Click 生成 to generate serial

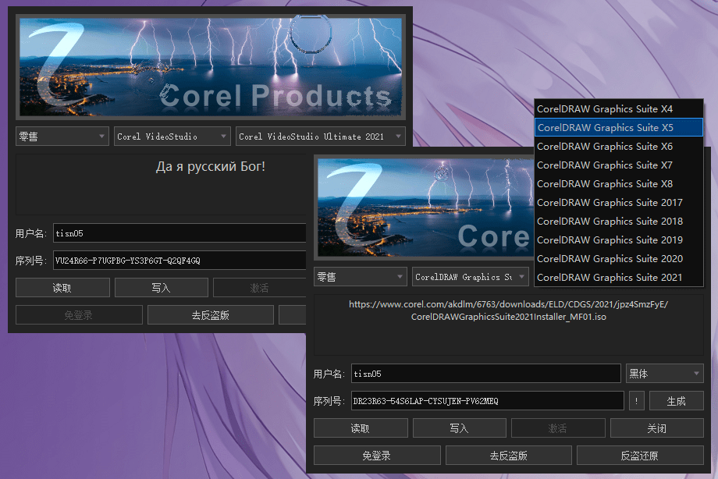point(677,401)
